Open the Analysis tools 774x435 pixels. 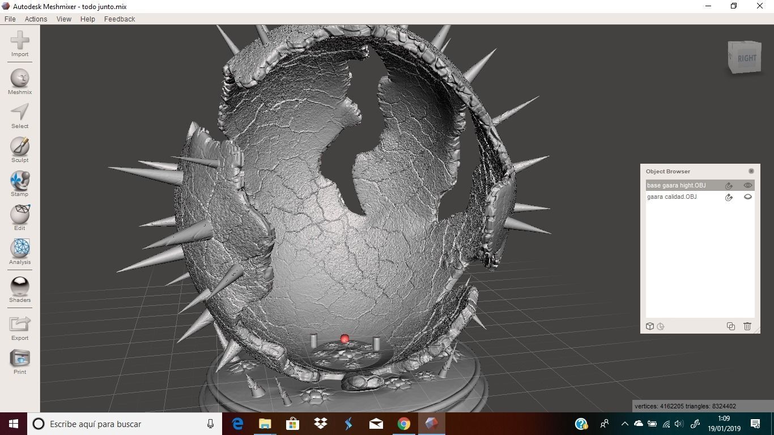pos(20,248)
